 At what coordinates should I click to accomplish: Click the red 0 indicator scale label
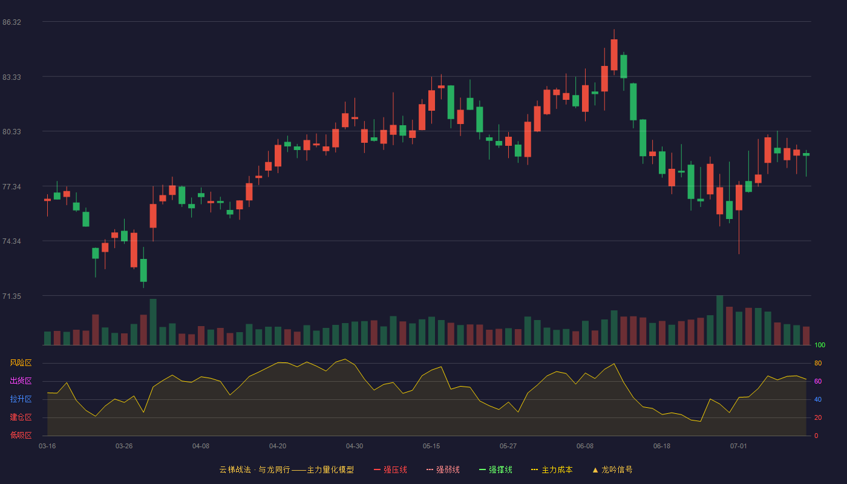[816, 436]
